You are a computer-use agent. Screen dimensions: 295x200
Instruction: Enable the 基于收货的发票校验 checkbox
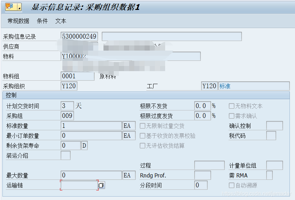click(143, 136)
